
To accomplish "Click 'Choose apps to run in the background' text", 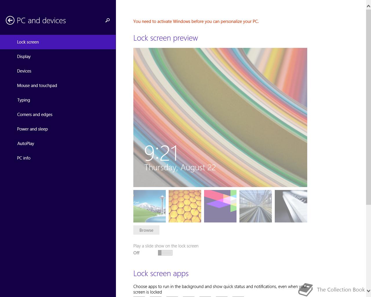I will pos(220,289).
